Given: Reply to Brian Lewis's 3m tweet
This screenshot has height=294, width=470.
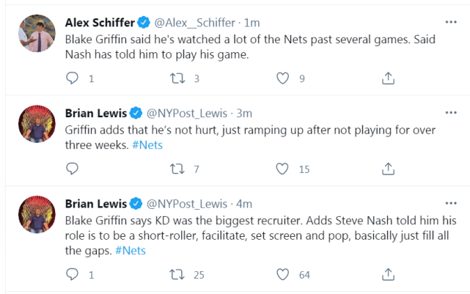Looking at the screenshot, I should tap(72, 169).
